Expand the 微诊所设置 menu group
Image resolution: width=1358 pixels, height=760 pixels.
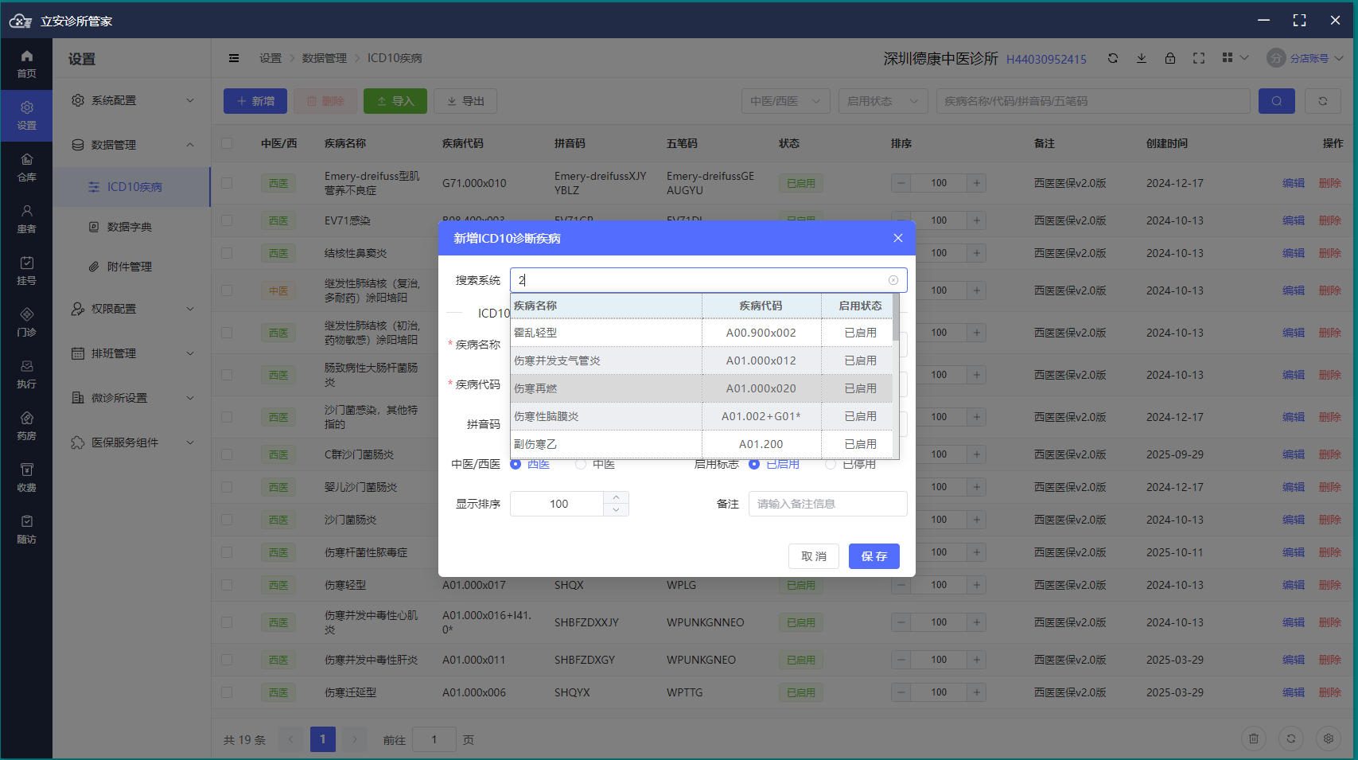click(x=132, y=398)
